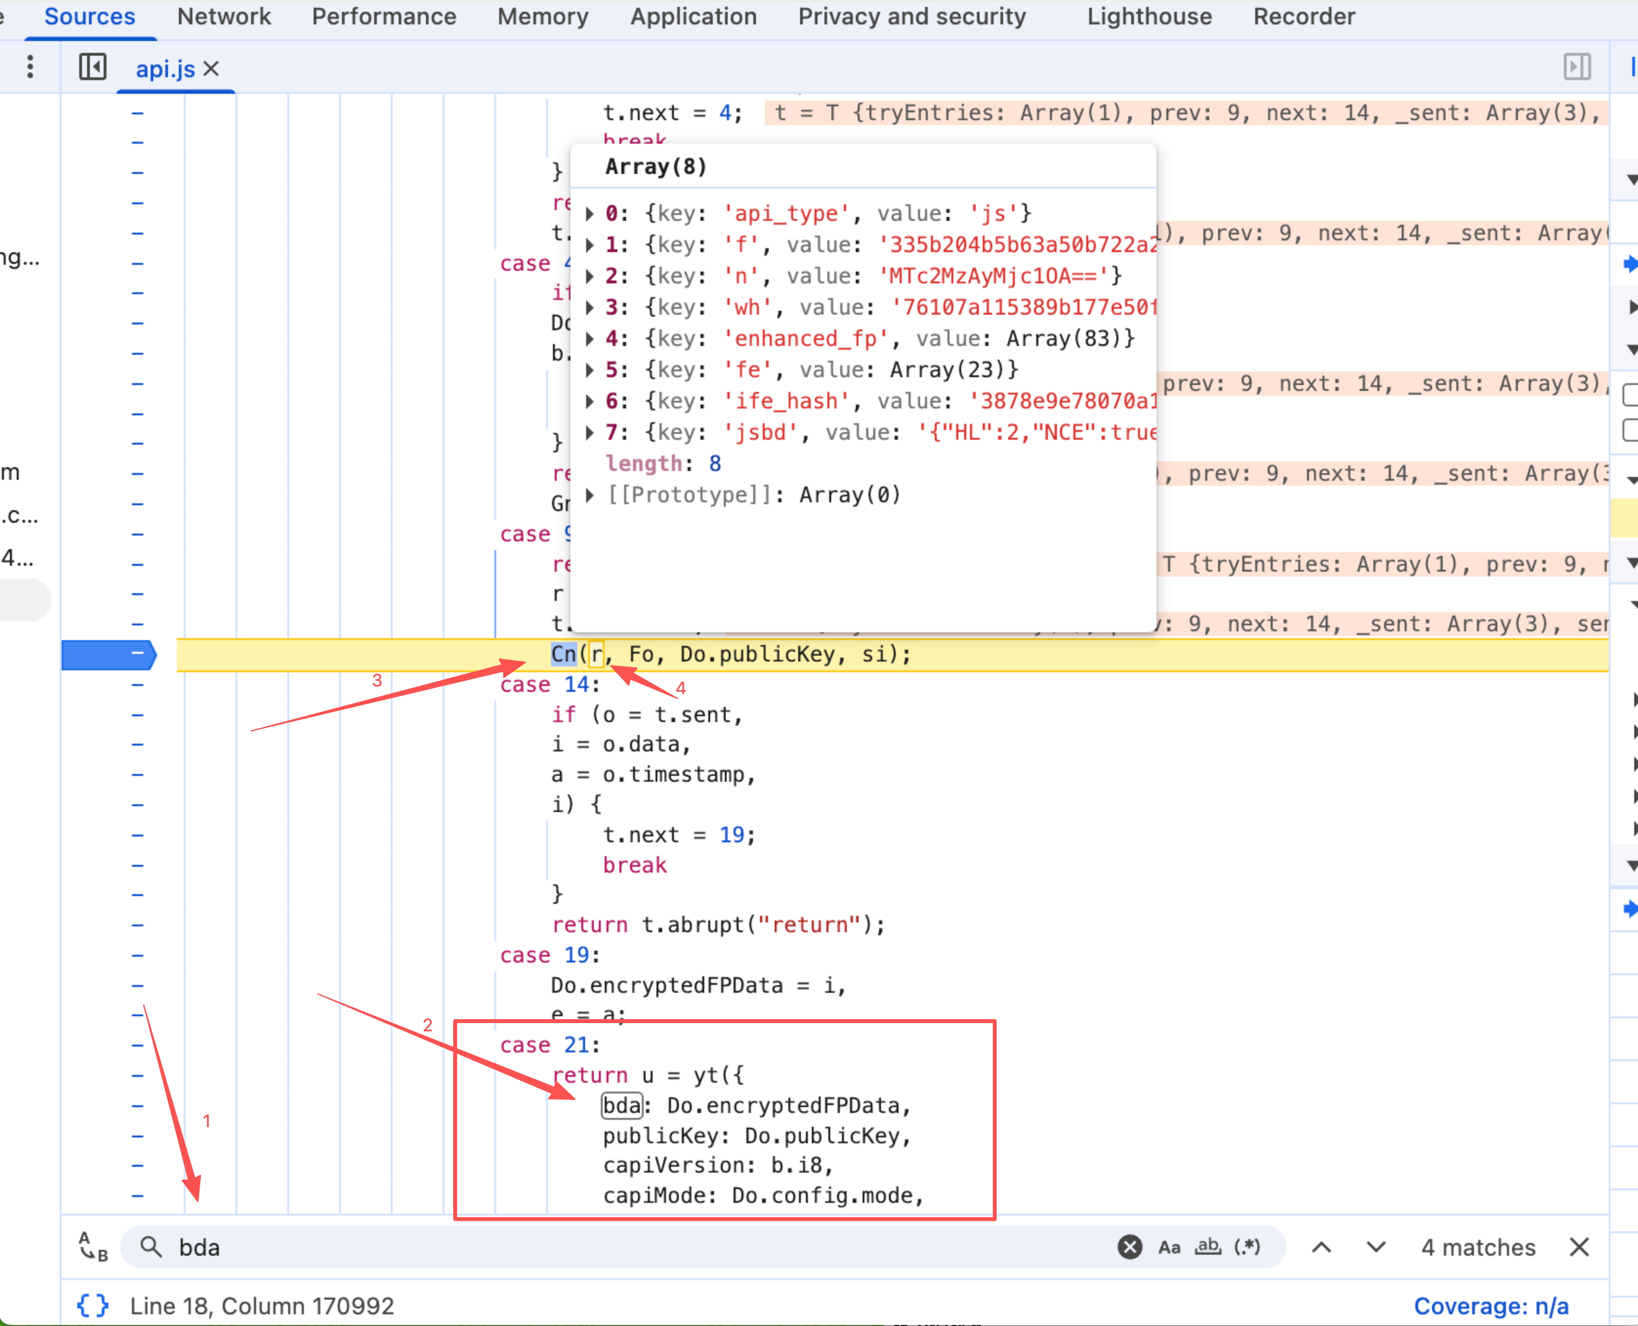Screen dimensions: 1638x1326
Task: Close the api.js file tab
Action: tap(211, 69)
